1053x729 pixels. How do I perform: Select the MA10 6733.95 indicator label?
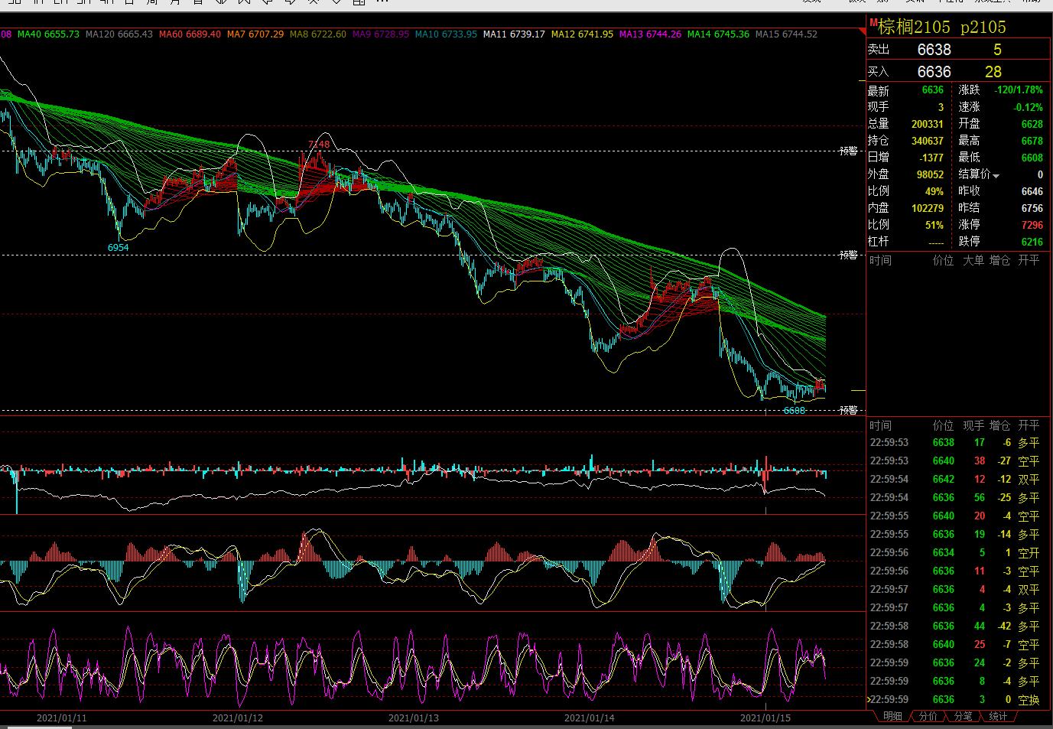(x=446, y=34)
